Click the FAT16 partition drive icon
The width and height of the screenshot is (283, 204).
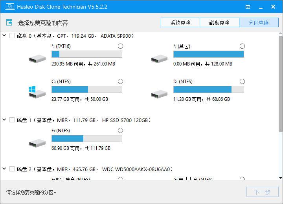(37, 58)
